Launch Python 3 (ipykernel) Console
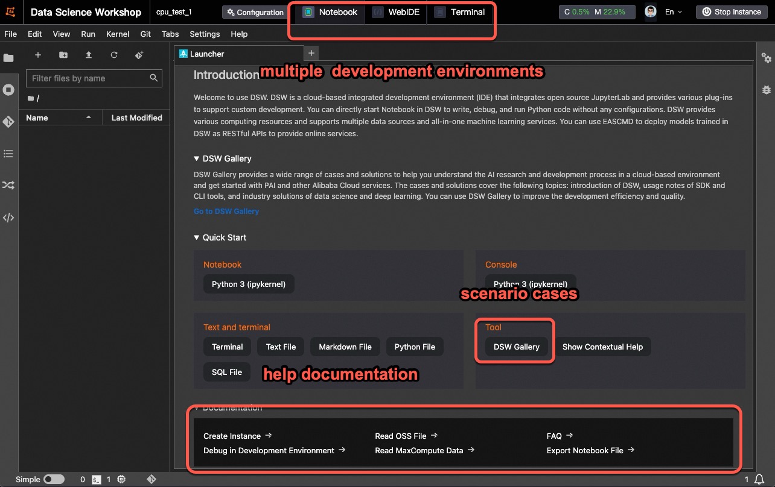Viewport: 775px width, 487px height. (x=531, y=284)
